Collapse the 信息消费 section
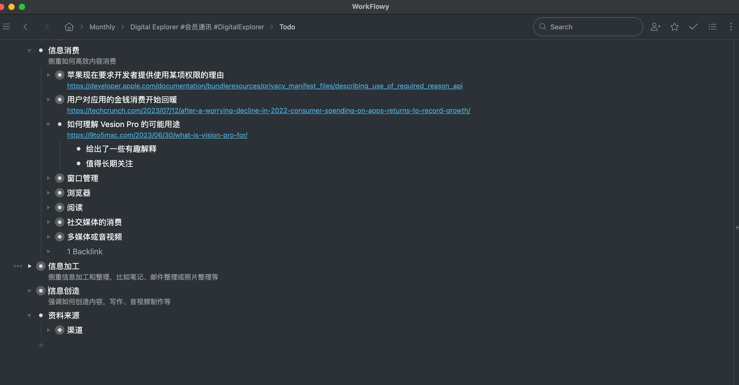The height and width of the screenshot is (385, 739). [x=29, y=51]
